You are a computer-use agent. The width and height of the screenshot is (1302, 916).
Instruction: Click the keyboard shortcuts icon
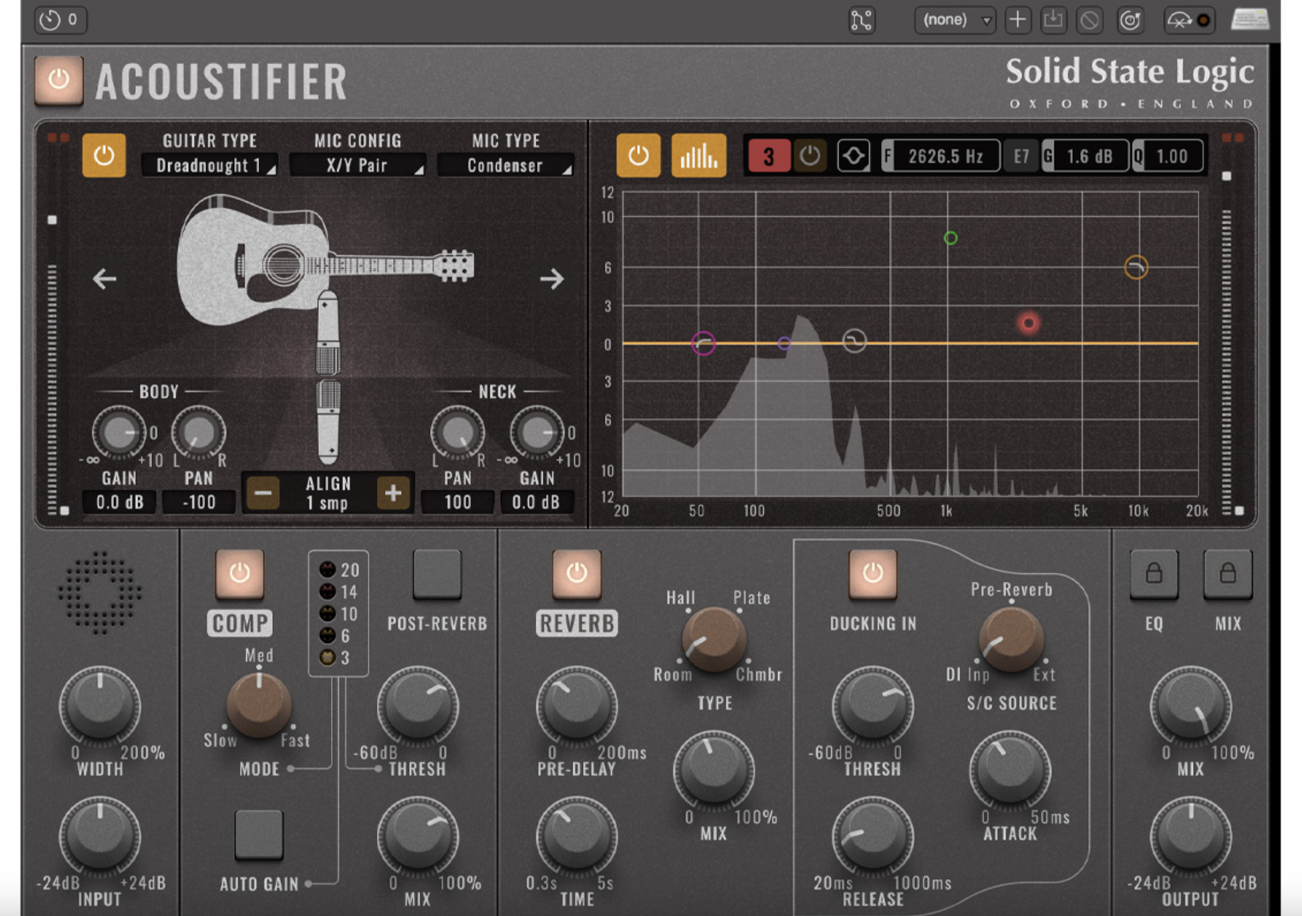1252,19
